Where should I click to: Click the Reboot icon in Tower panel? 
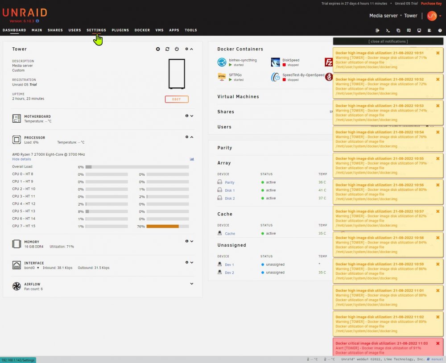point(167,49)
